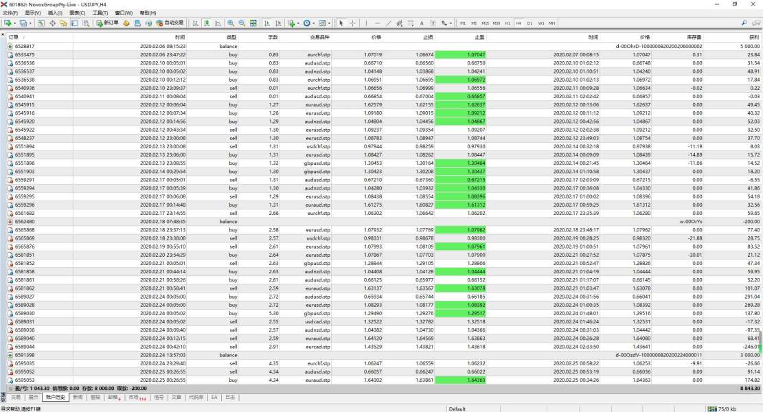Select balance row 6562480
The image size is (763, 412).
383,221
